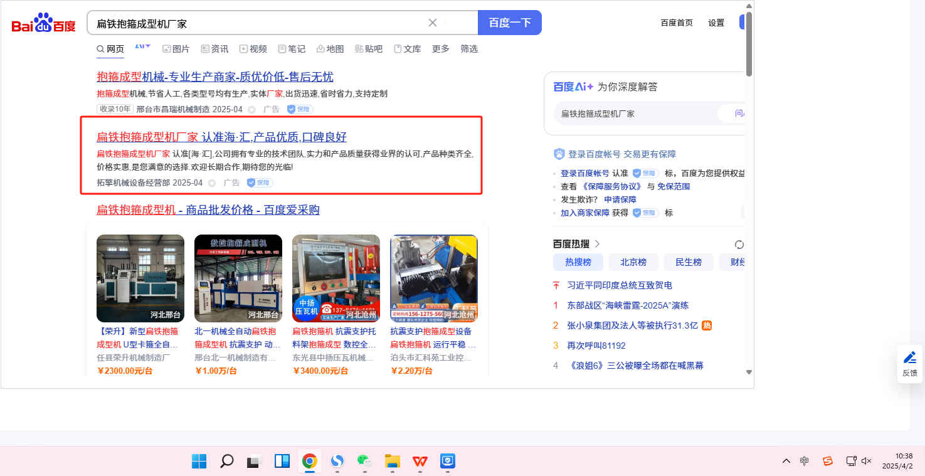Select the 北京榜 hot list tab
The image size is (925, 476).
coord(633,262)
